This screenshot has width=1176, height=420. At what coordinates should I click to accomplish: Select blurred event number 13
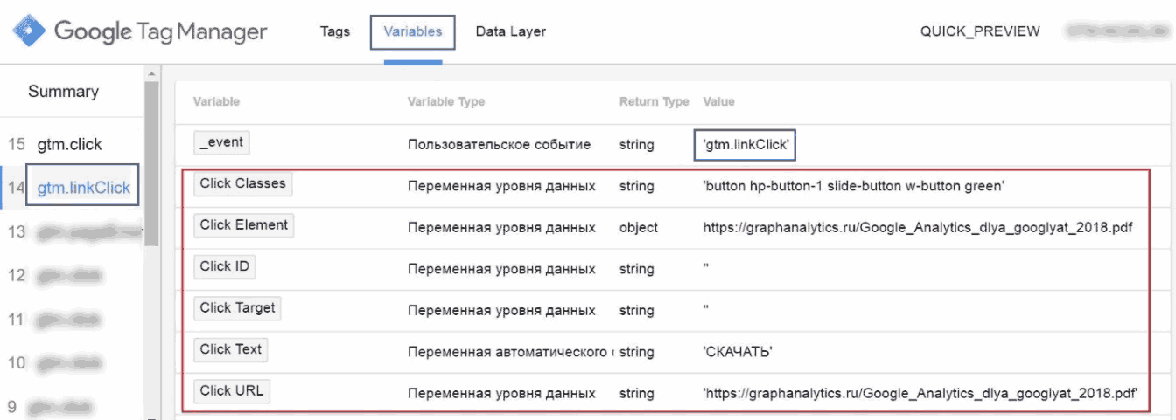tap(74, 231)
